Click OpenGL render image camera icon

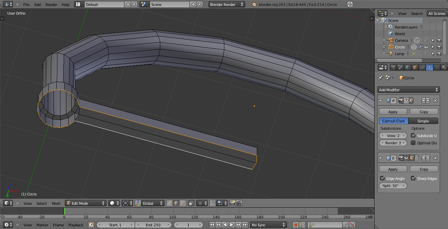[x=233, y=203]
